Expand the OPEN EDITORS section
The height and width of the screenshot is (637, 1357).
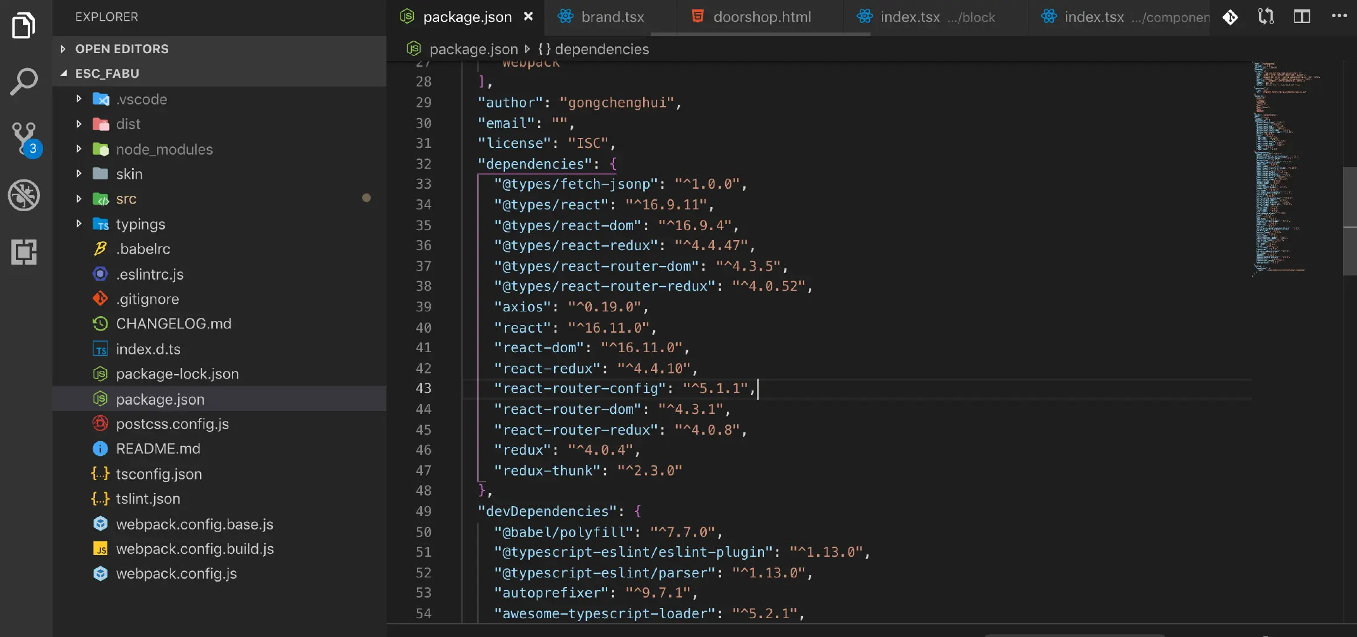(219, 49)
